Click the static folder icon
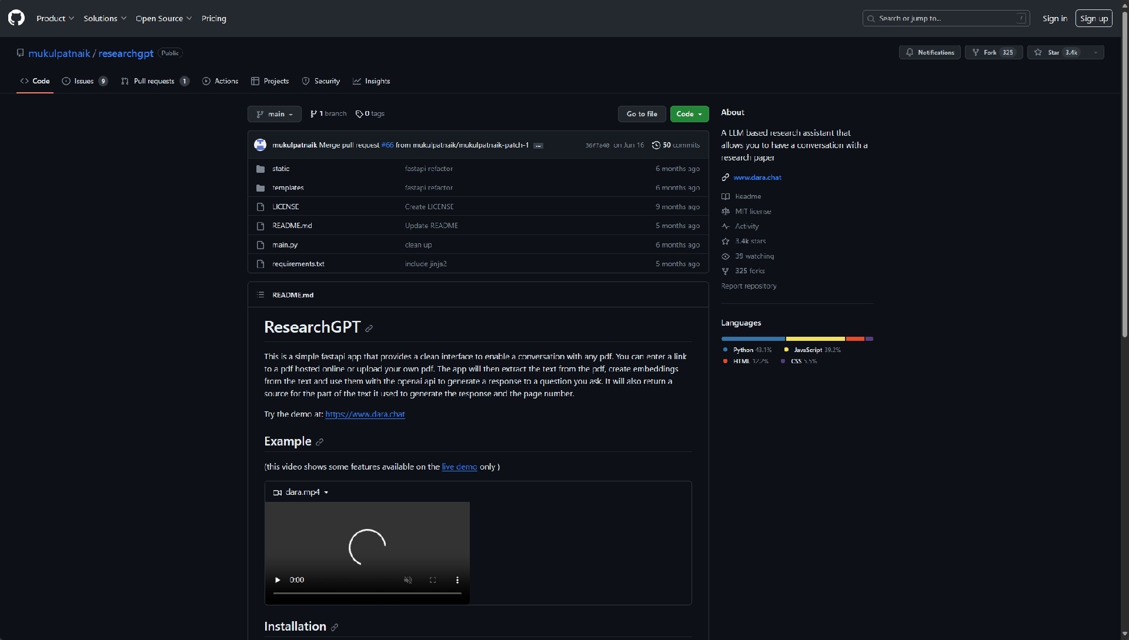Screen dimensions: 1129x640 pyautogui.click(x=260, y=169)
